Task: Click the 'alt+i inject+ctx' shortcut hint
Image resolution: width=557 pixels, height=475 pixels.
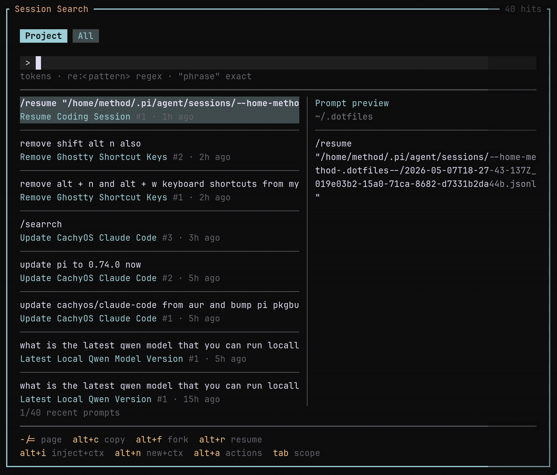Action: (x=62, y=453)
